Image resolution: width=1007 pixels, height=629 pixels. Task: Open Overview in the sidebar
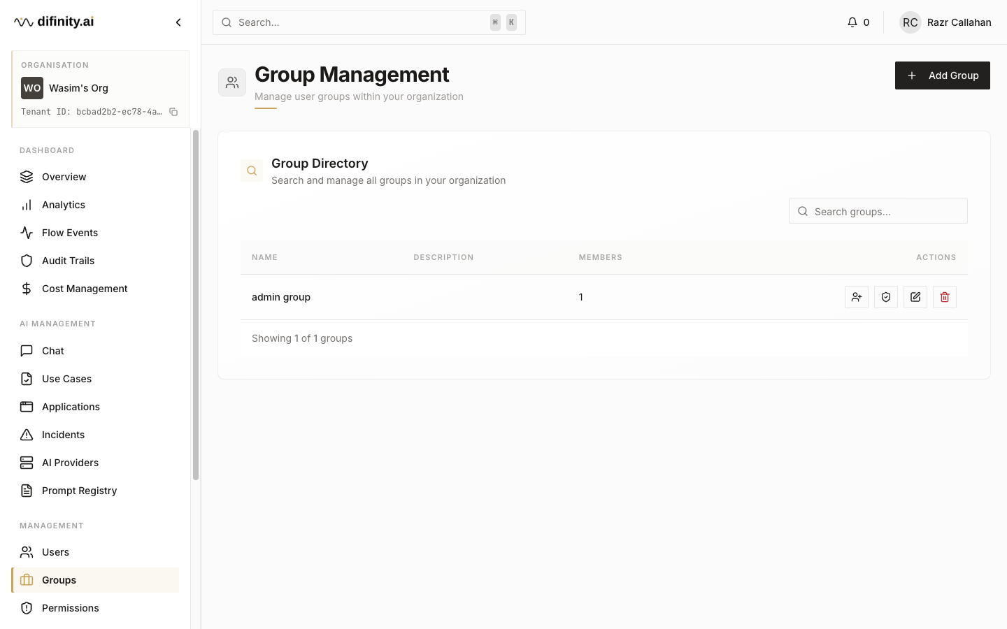tap(95, 177)
